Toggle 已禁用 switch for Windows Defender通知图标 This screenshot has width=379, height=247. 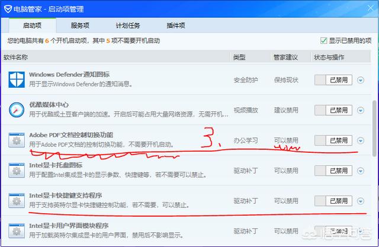tap(333, 79)
